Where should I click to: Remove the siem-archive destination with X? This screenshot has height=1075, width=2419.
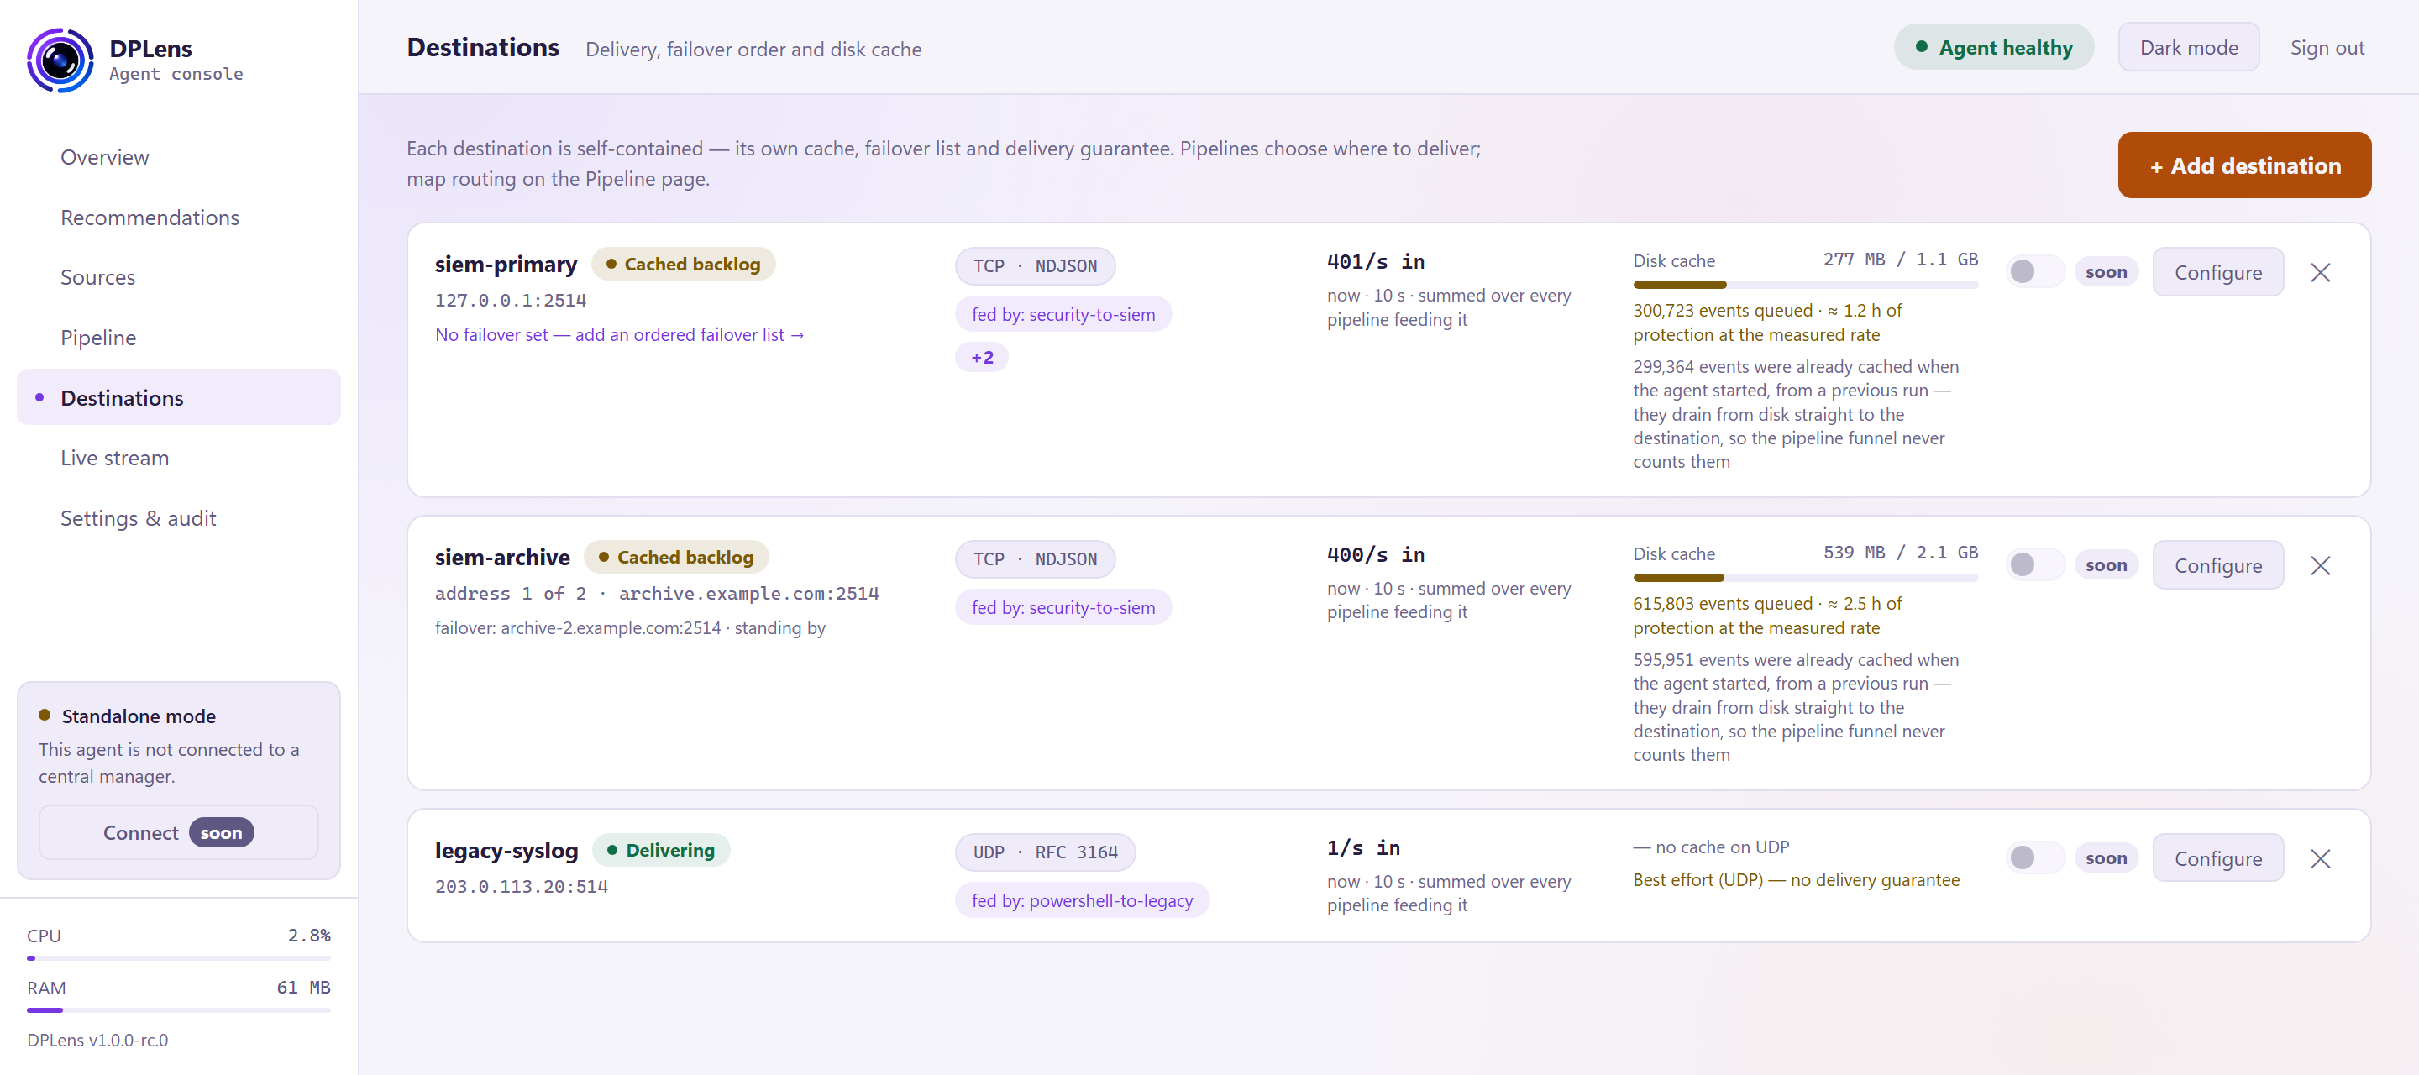[2319, 565]
